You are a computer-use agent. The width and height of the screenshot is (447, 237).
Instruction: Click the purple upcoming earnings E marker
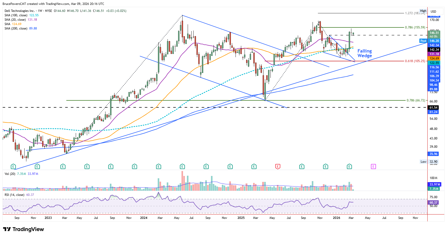pos(373,167)
